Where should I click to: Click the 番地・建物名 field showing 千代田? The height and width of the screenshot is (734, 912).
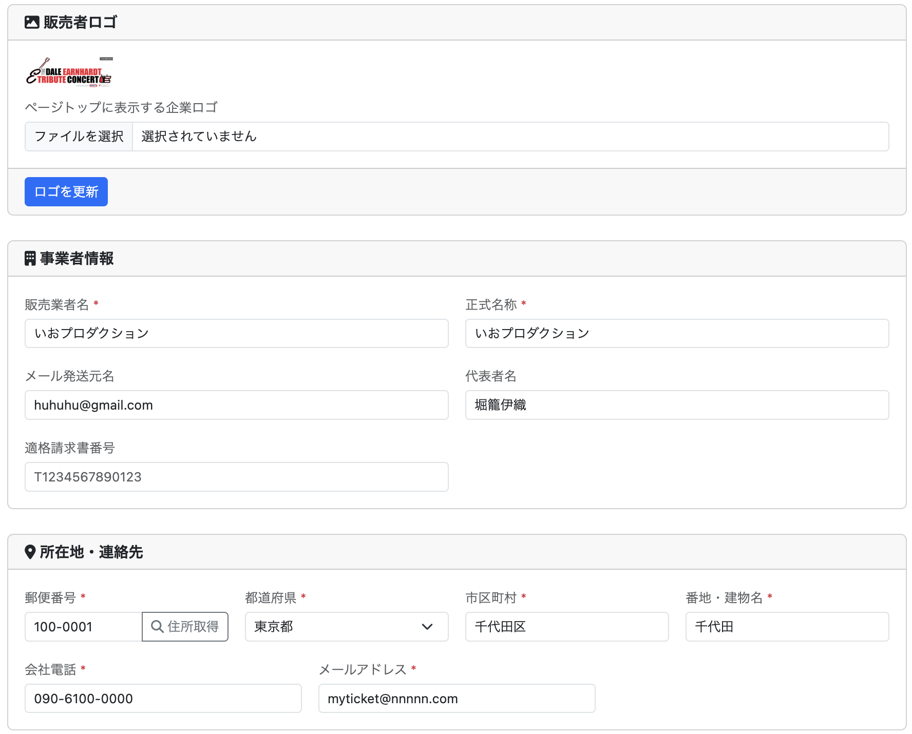point(787,627)
